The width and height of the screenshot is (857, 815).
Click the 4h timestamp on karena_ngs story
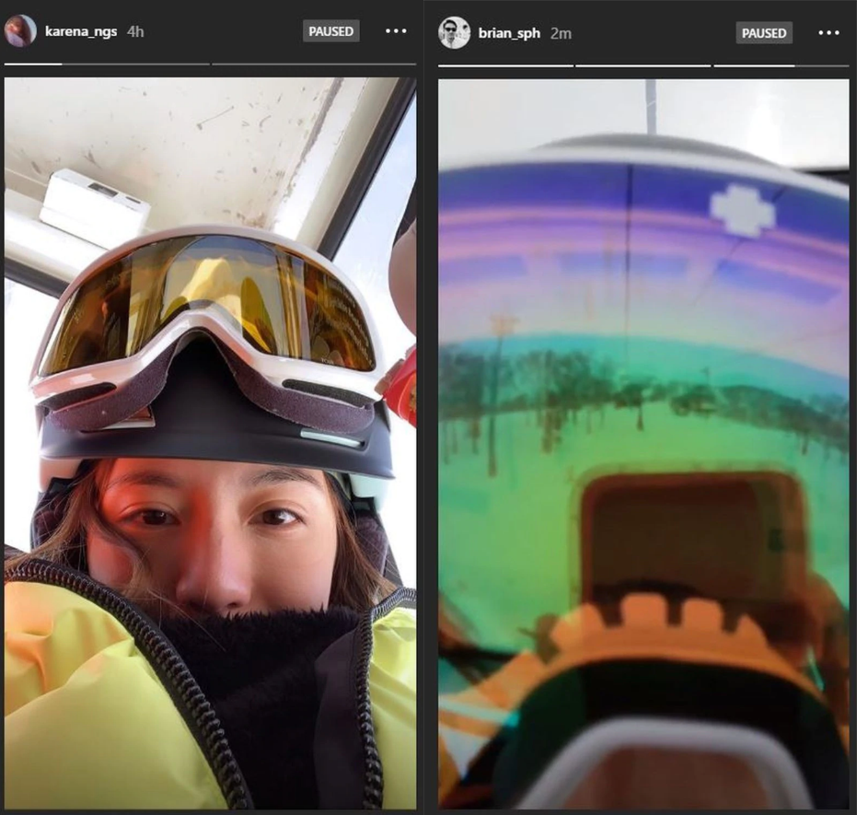tap(135, 31)
